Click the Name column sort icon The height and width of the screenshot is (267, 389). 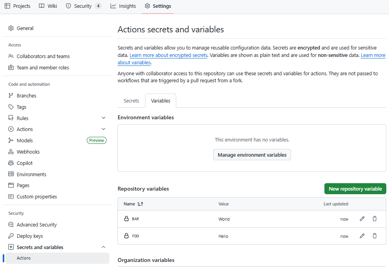tap(140, 204)
